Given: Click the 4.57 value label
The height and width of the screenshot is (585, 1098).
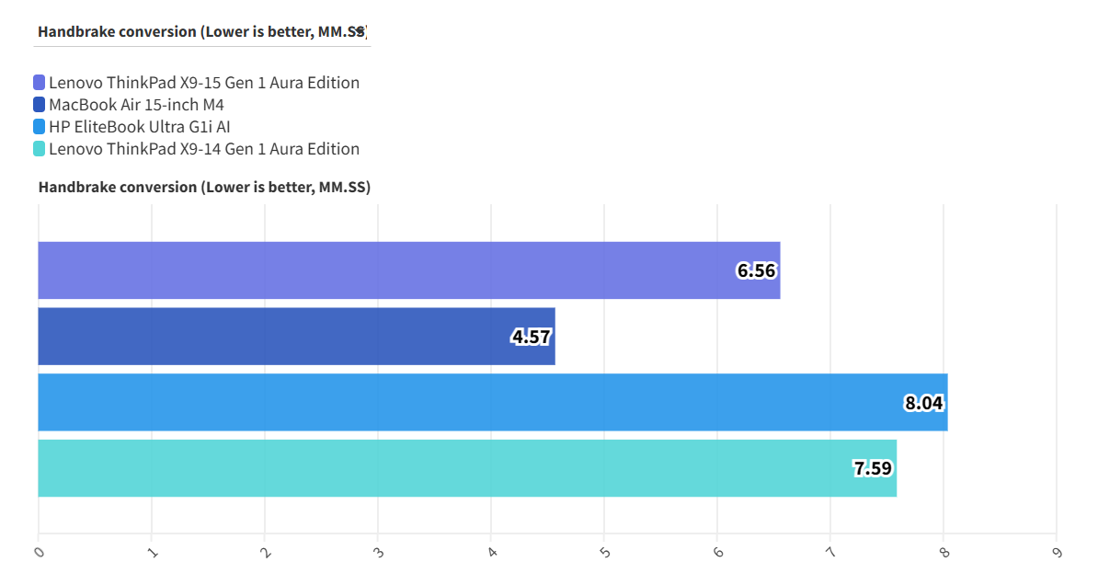Looking at the screenshot, I should [531, 337].
